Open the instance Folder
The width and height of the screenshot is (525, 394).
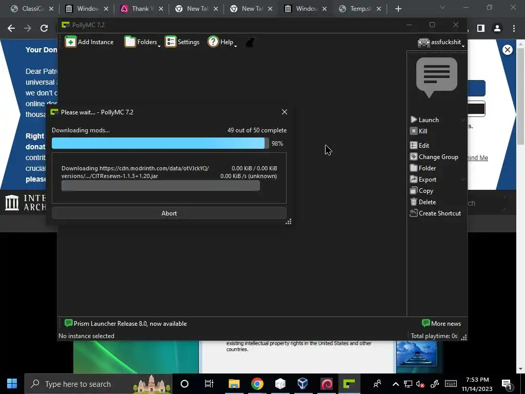(x=423, y=168)
